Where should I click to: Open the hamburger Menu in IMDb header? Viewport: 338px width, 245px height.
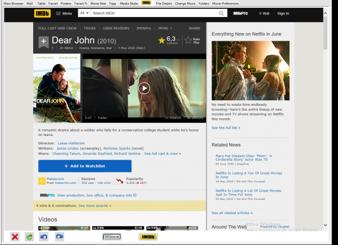pyautogui.click(x=64, y=13)
